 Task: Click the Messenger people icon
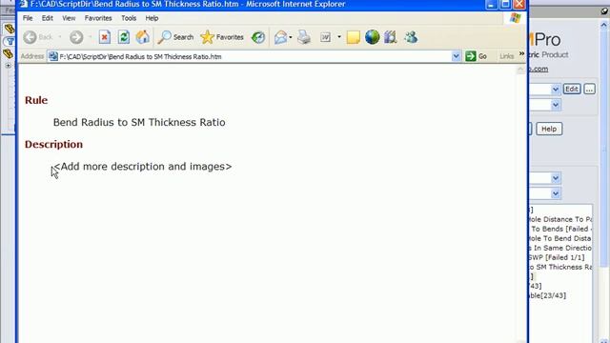pyautogui.click(x=411, y=37)
